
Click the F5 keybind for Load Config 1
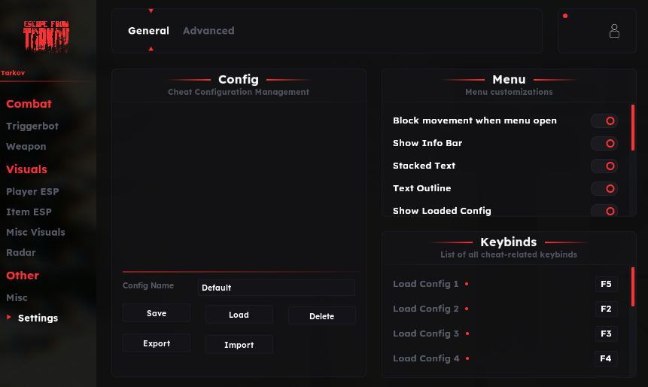point(606,284)
